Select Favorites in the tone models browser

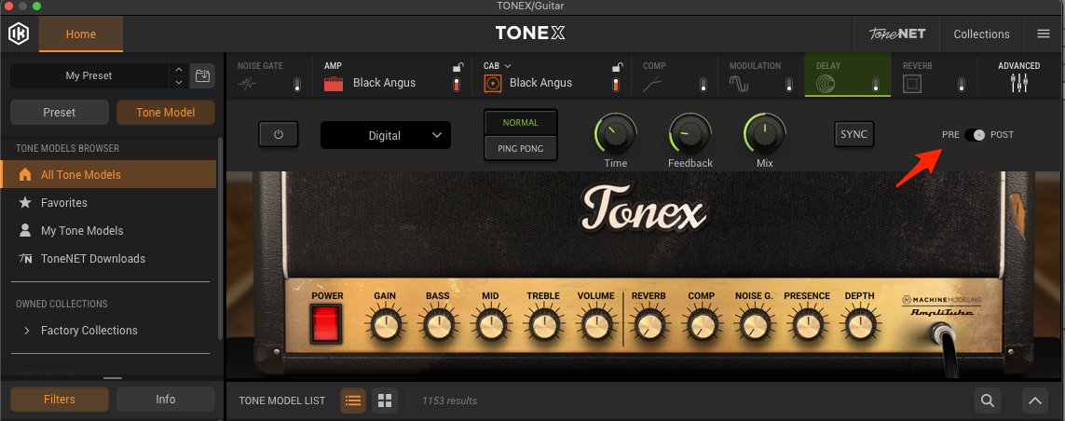(x=64, y=202)
